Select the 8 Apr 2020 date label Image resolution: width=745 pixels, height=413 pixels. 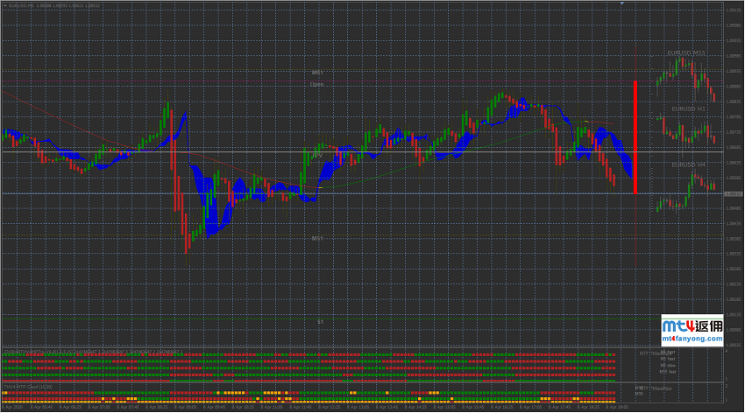pos(12,407)
